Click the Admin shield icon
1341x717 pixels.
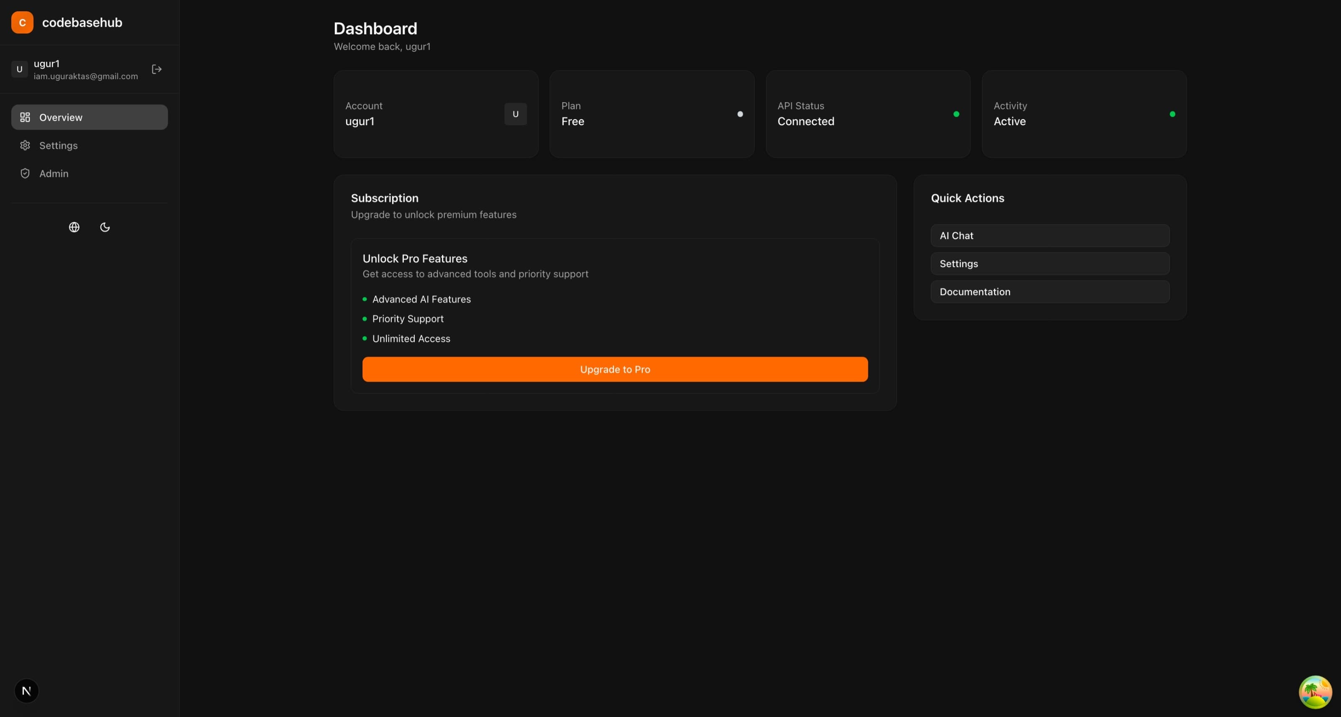click(x=25, y=173)
